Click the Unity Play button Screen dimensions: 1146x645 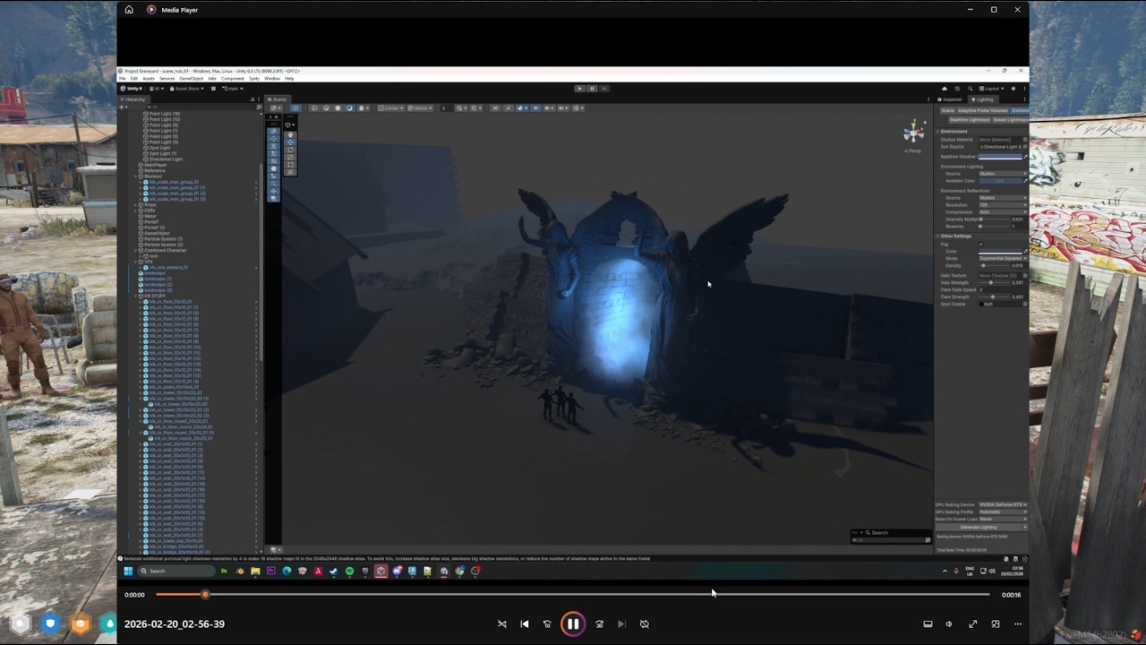click(580, 89)
